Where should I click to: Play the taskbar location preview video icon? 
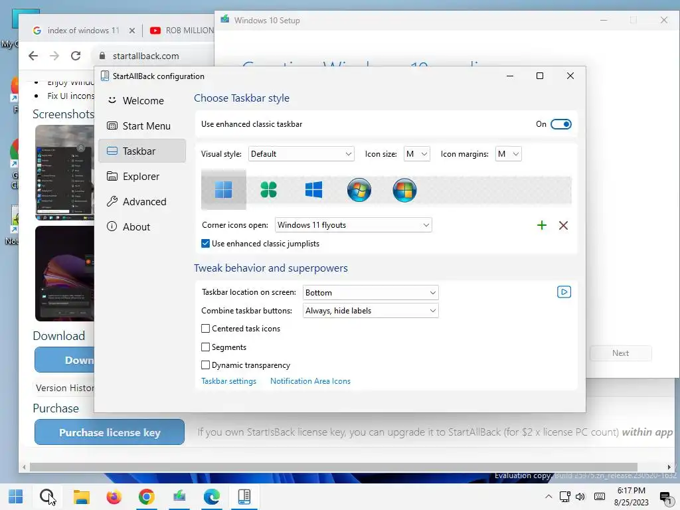click(564, 292)
